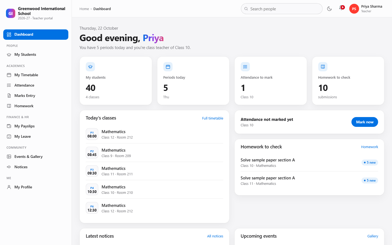Toggle dark mode with the moon icon
The image size is (392, 245).
(329, 9)
